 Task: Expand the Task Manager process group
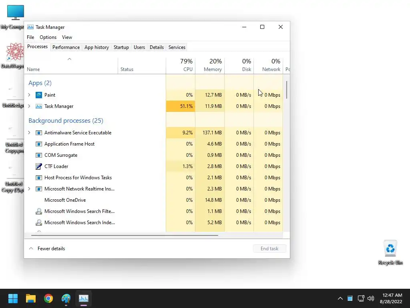coord(29,106)
